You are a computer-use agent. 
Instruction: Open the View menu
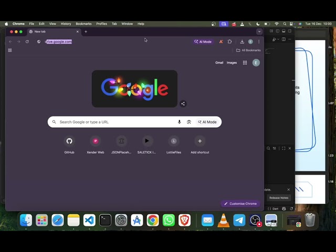point(52,24)
